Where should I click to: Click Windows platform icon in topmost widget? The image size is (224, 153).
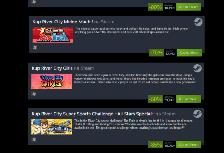point(34,2)
